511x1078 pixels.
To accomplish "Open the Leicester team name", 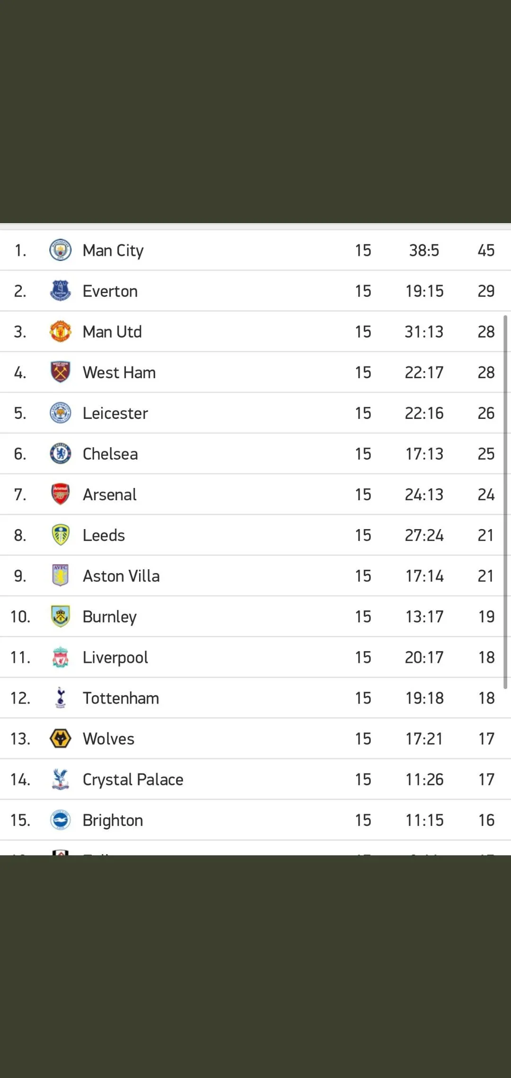I will 115,413.
